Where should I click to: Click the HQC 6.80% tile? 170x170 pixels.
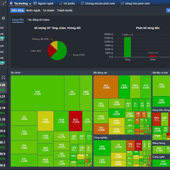pos(124,87)
